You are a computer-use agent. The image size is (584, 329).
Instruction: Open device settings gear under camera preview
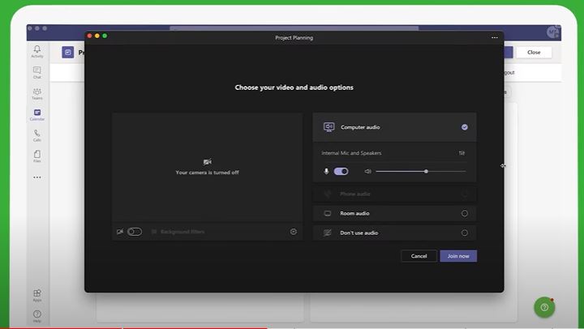(x=294, y=232)
